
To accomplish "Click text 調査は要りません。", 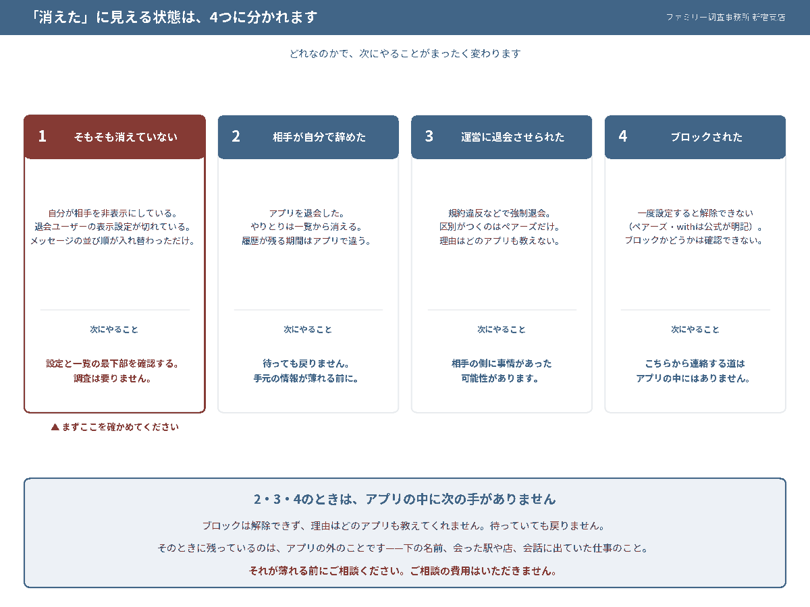I will point(113,378).
